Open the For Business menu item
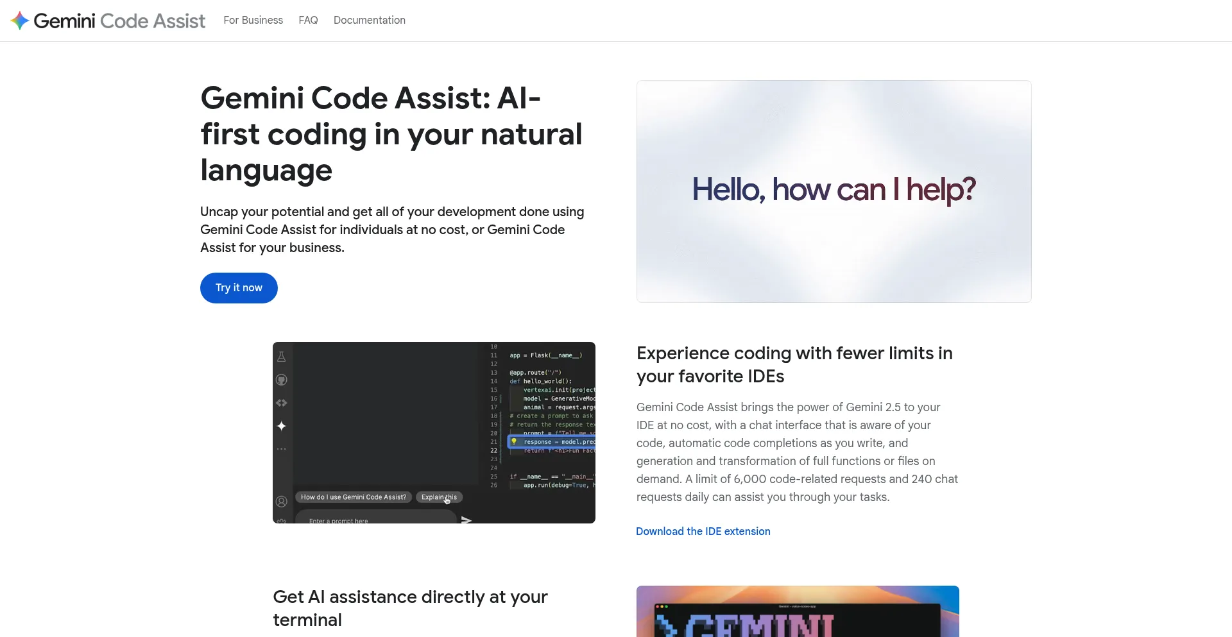This screenshot has height=637, width=1232. point(253,21)
